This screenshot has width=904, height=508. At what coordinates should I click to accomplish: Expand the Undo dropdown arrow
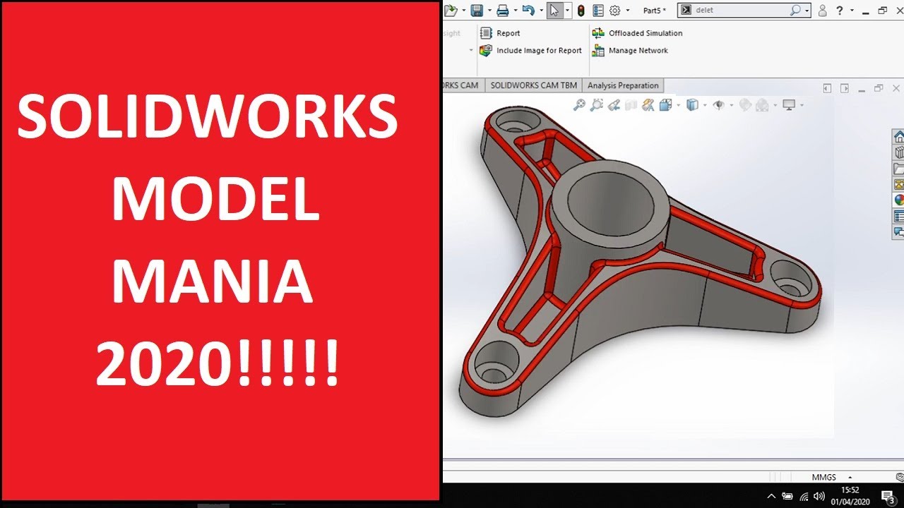541,10
